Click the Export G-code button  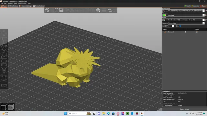184,109
